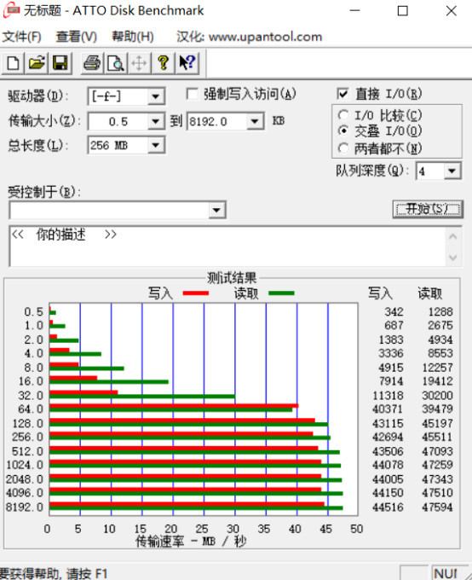Open the 文件(F) menu
The width and height of the screenshot is (472, 580).
click(x=22, y=37)
